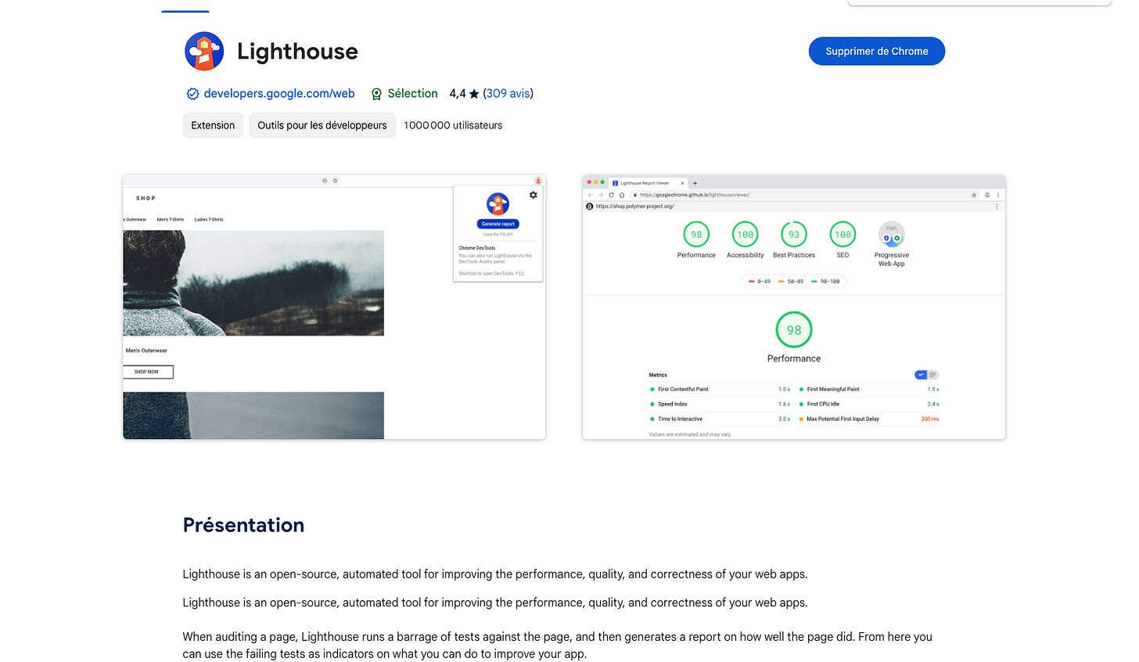
Task: Open the Lighthouse Report Viewer screenshot
Action: tap(794, 307)
